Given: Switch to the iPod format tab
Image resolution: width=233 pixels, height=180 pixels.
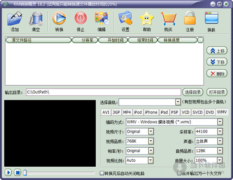Looking at the screenshot, I should click(x=138, y=112).
